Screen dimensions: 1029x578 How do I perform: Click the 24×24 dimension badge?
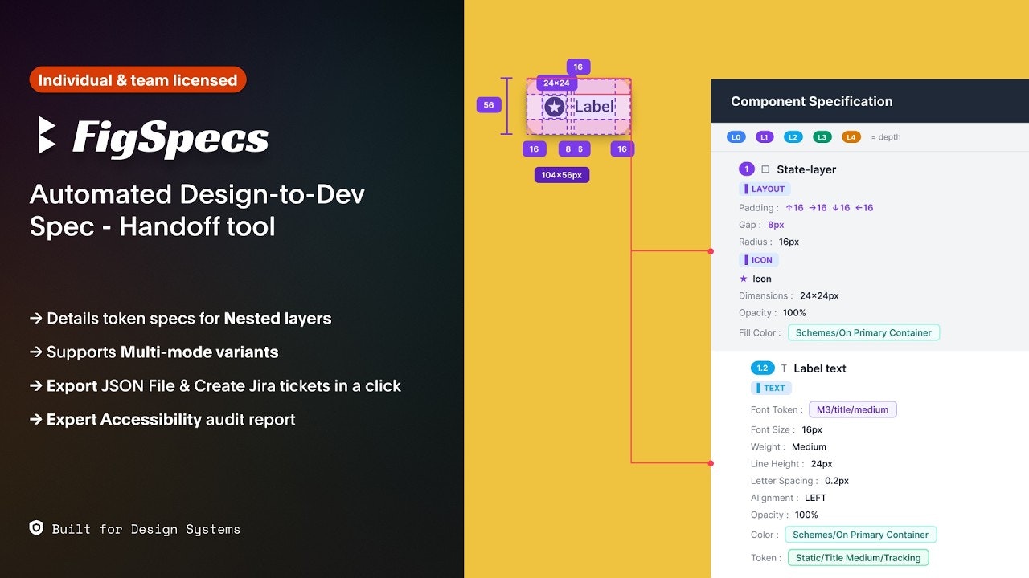[x=556, y=83]
